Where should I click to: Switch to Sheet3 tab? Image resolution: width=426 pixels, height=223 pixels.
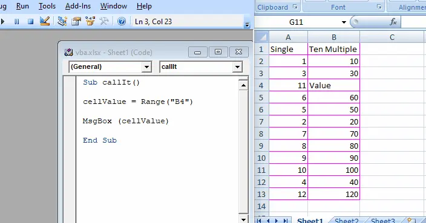click(383, 221)
